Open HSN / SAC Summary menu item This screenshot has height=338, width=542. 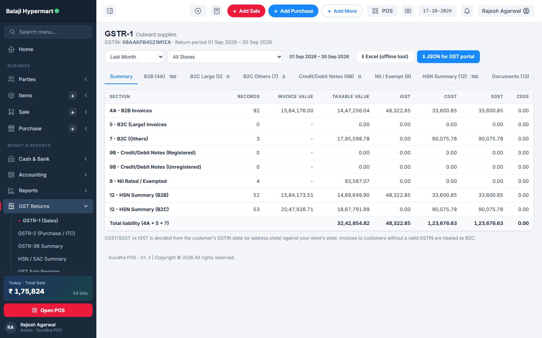tap(42, 259)
